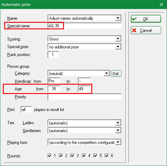Expand the Ladies tee dropdown
Image resolution: width=167 pixels, height=166 pixels.
click(x=118, y=123)
